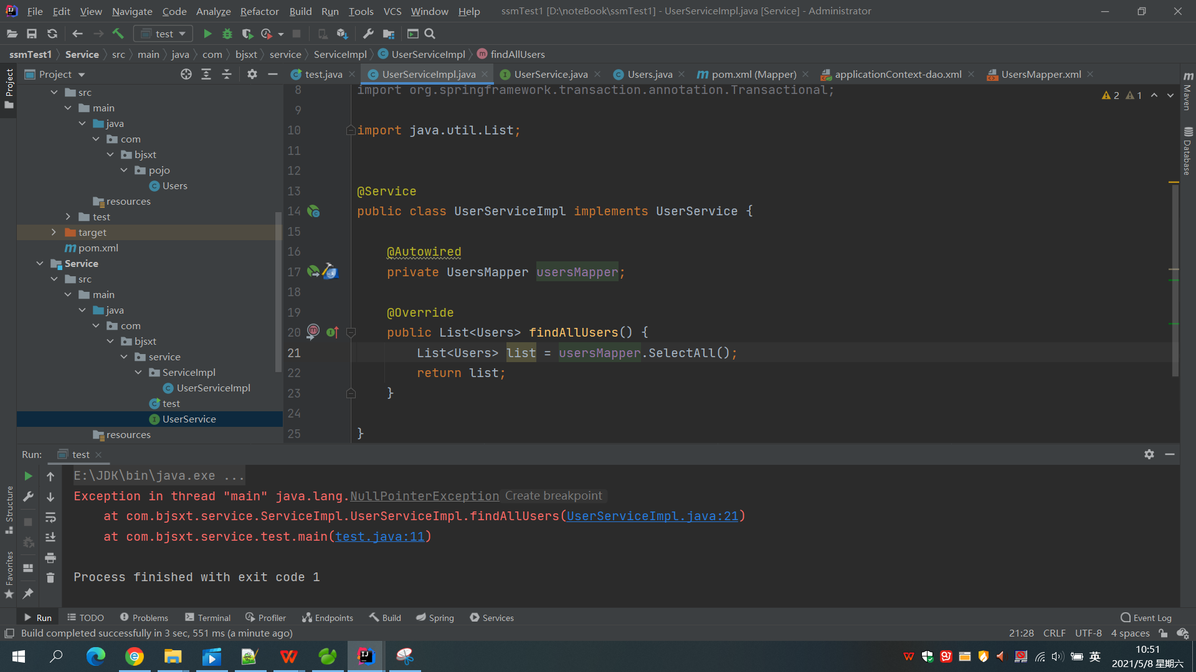
Task: Fold the findAllUsers method on line 20
Action: [x=351, y=333]
